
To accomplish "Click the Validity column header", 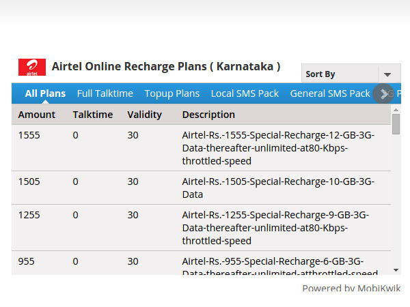I will pyautogui.click(x=144, y=115).
